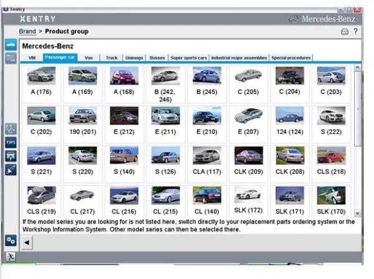
Task: Click the scrollbar up arrow
Action: (x=357, y=68)
